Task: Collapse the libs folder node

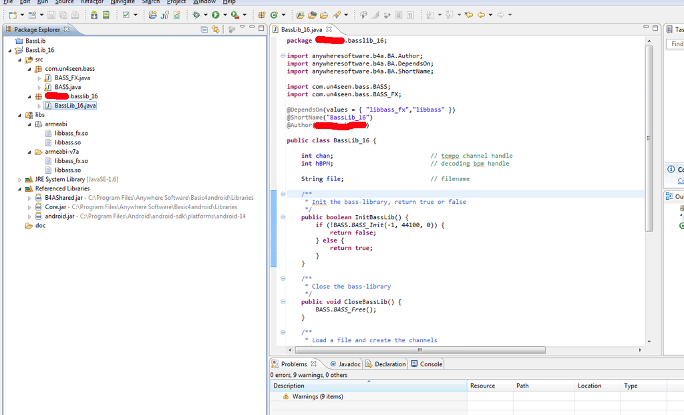Action: pyautogui.click(x=19, y=115)
